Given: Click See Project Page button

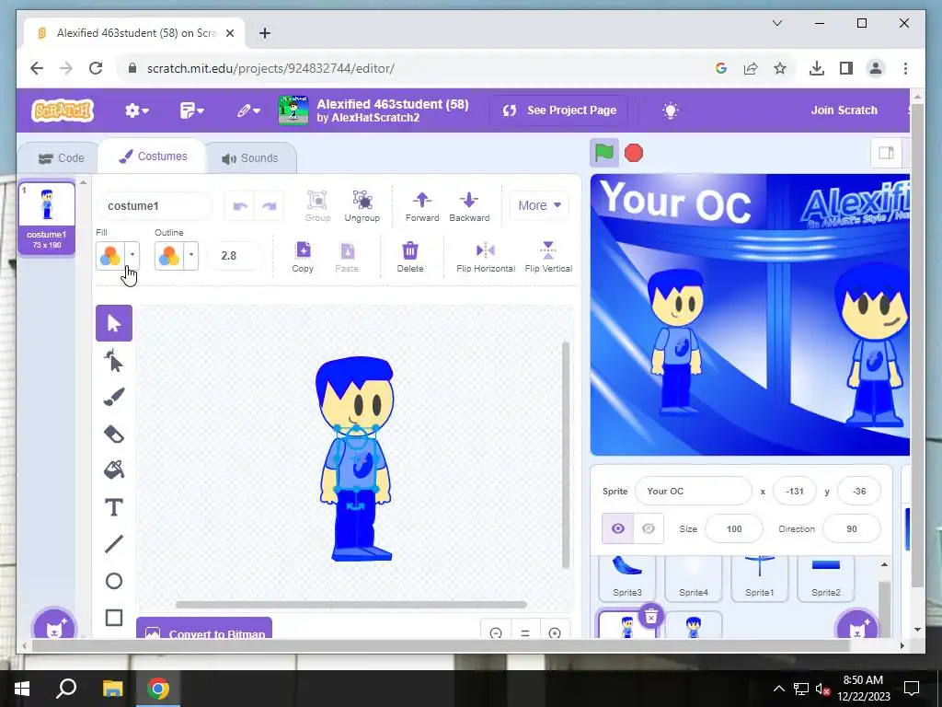Looking at the screenshot, I should click(x=559, y=110).
